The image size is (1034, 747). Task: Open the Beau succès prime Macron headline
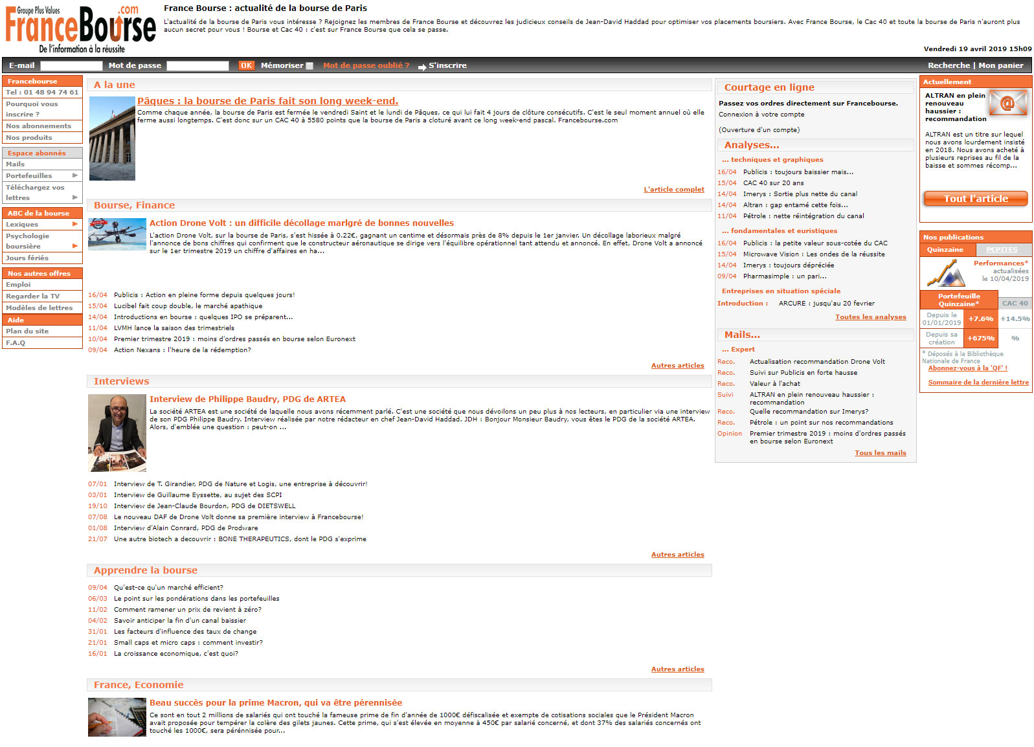[x=276, y=702]
